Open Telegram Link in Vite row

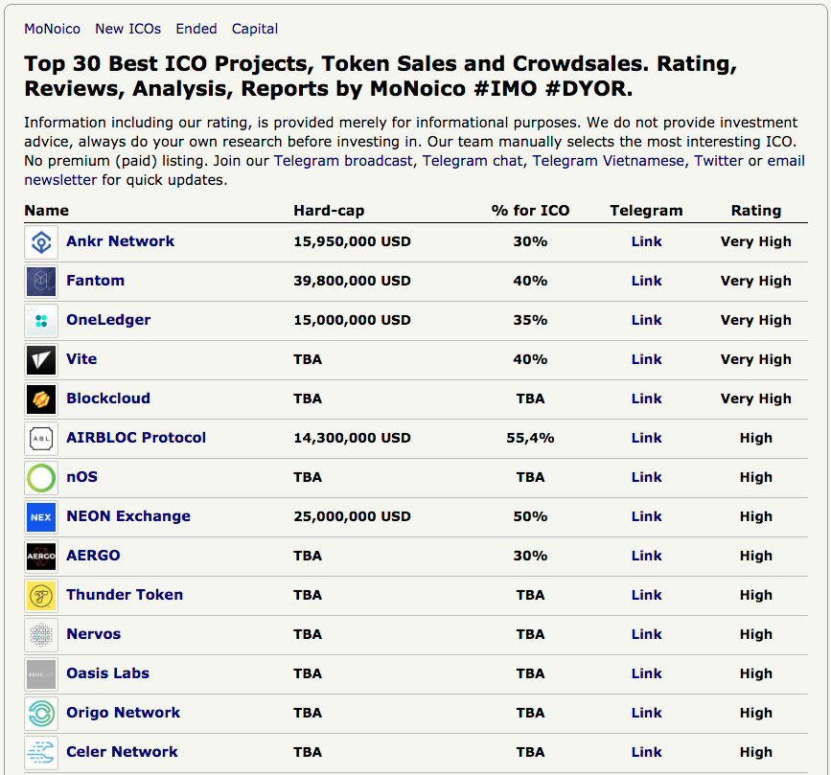click(x=647, y=359)
